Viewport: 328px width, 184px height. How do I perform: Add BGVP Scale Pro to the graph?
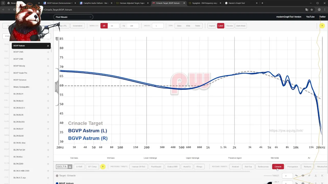coord(48,73)
